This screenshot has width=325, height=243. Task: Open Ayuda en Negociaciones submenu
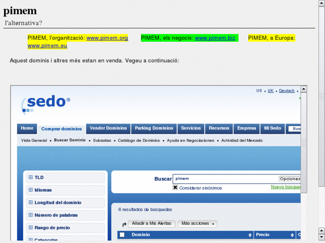click(x=190, y=140)
